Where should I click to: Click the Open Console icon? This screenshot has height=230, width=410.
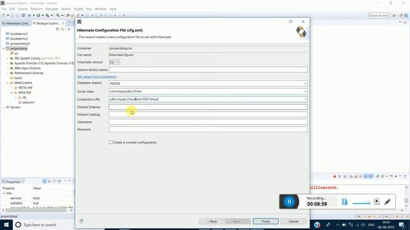[x=391, y=176]
